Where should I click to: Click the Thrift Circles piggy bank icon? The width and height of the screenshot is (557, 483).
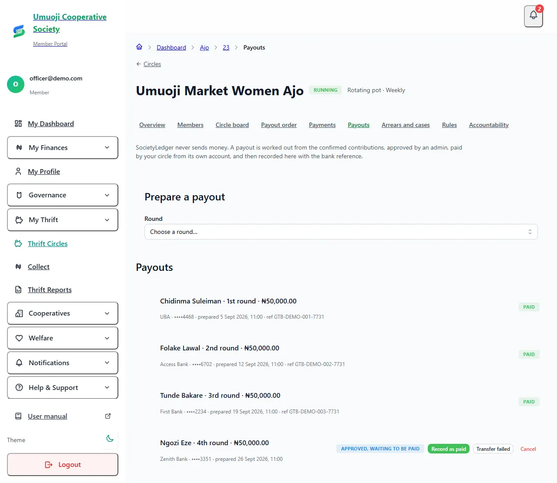[18, 243]
